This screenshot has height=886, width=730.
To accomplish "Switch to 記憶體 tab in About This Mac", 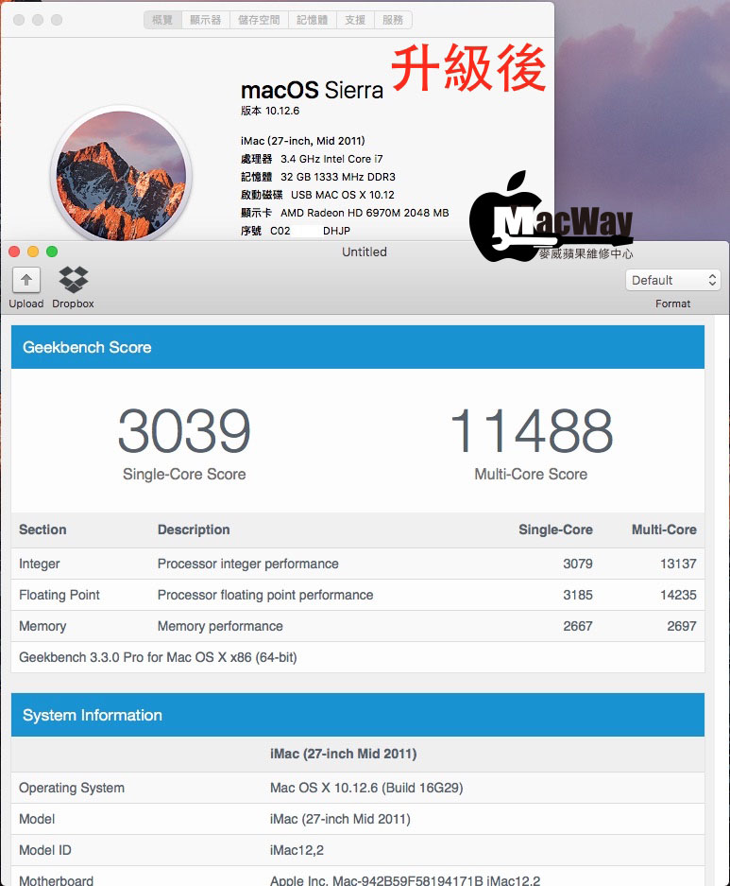I will tap(313, 20).
